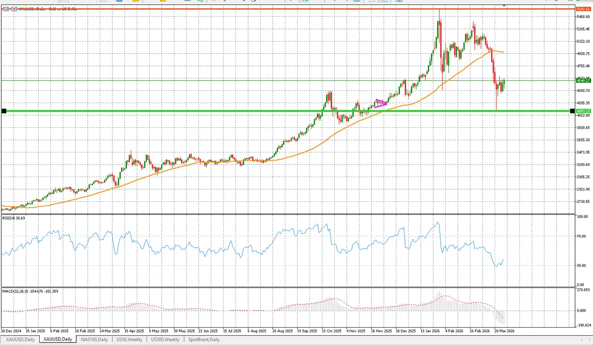The image size is (593, 346).
Task: Click the 278.653 MACD scale value
Action: [x=583, y=289]
